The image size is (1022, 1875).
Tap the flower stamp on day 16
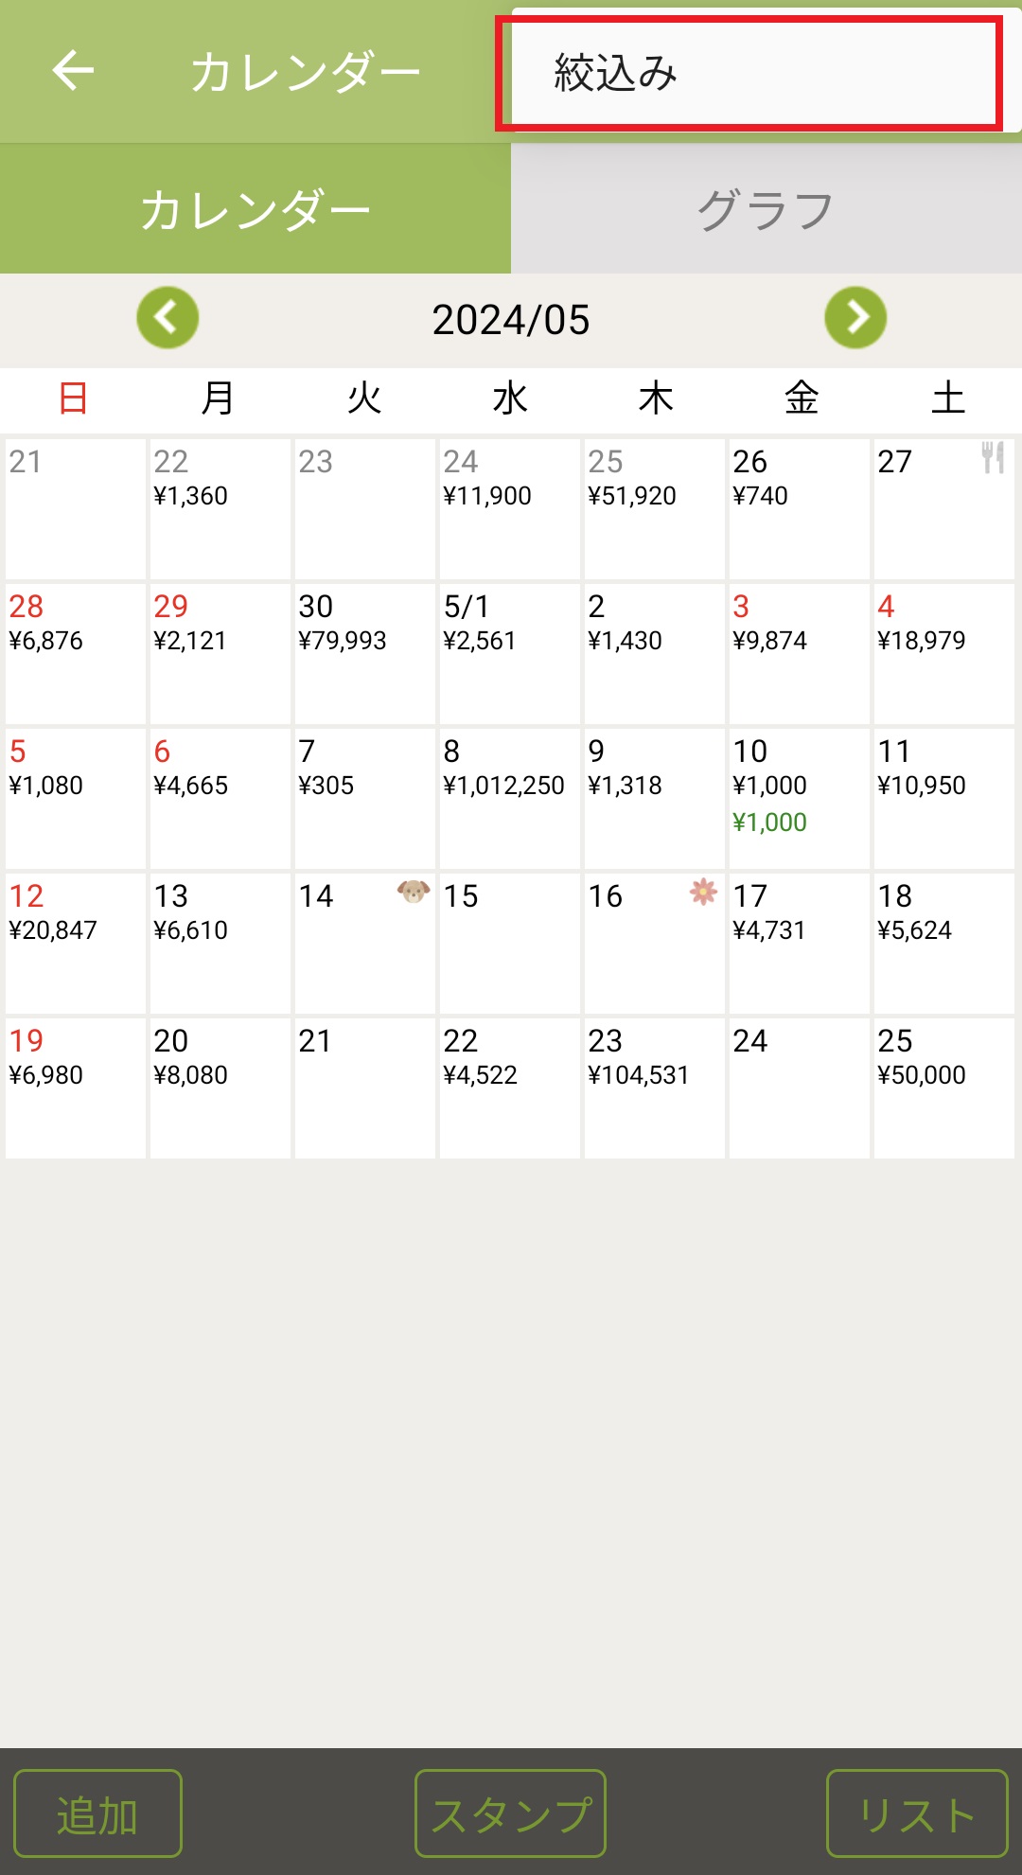pyautogui.click(x=703, y=892)
